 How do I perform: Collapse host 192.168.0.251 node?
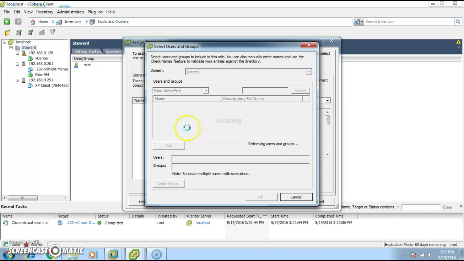[17, 80]
